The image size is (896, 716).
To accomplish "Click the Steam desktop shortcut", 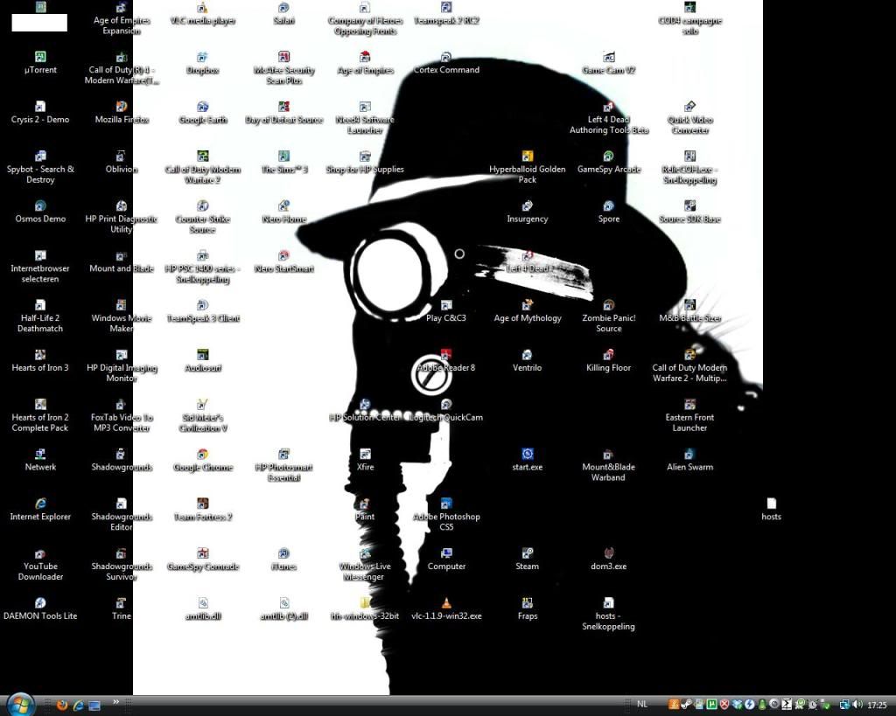I will [528, 560].
